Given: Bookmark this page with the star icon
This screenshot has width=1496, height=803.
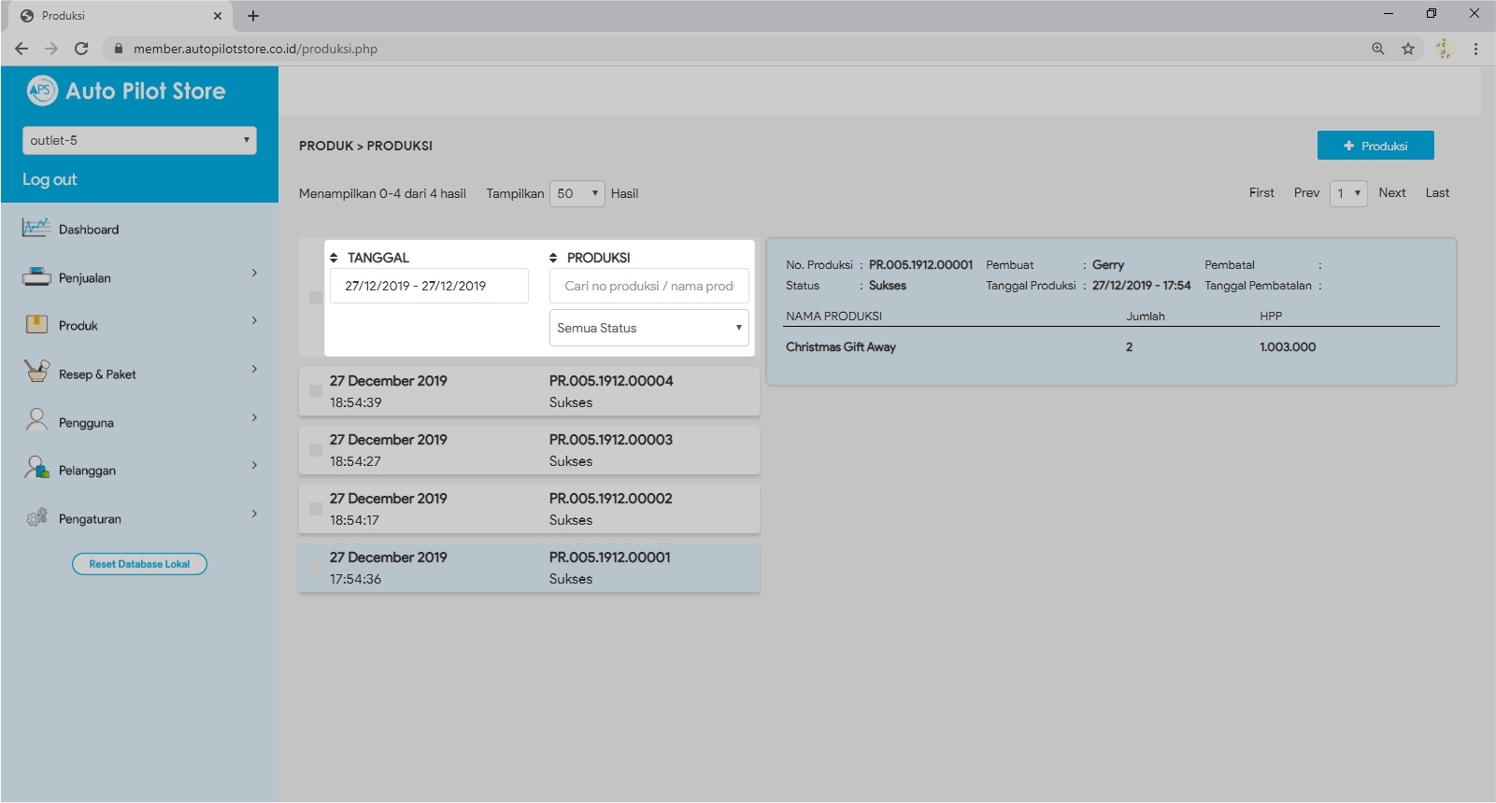Looking at the screenshot, I should pos(1407,49).
